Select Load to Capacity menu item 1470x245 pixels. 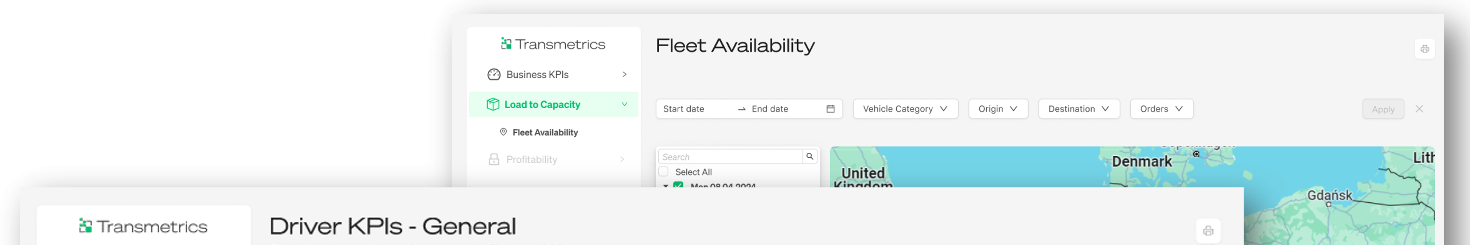coord(553,105)
